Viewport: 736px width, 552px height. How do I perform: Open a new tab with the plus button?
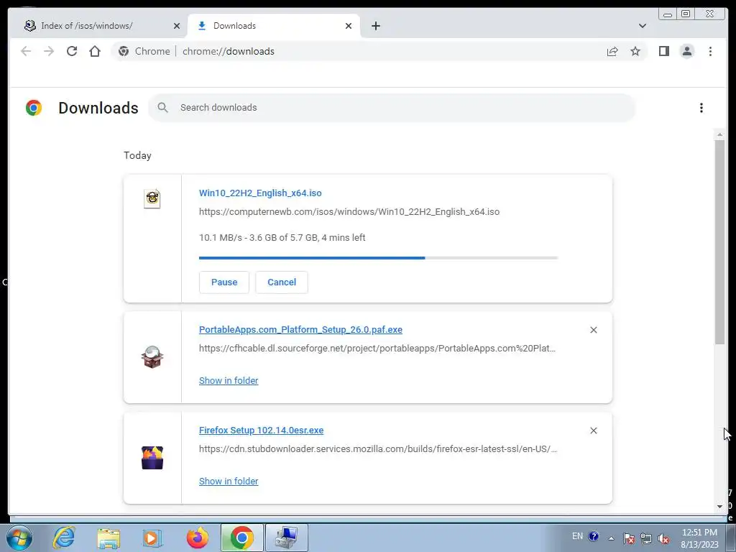[x=375, y=26]
